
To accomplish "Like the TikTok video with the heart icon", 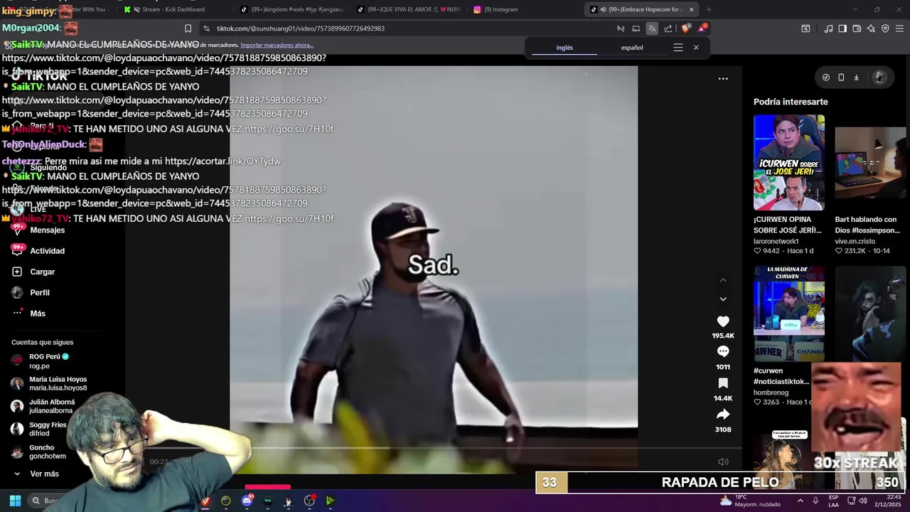I will 723,321.
